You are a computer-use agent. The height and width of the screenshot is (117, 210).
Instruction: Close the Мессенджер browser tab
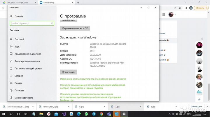click(x=72, y=3)
